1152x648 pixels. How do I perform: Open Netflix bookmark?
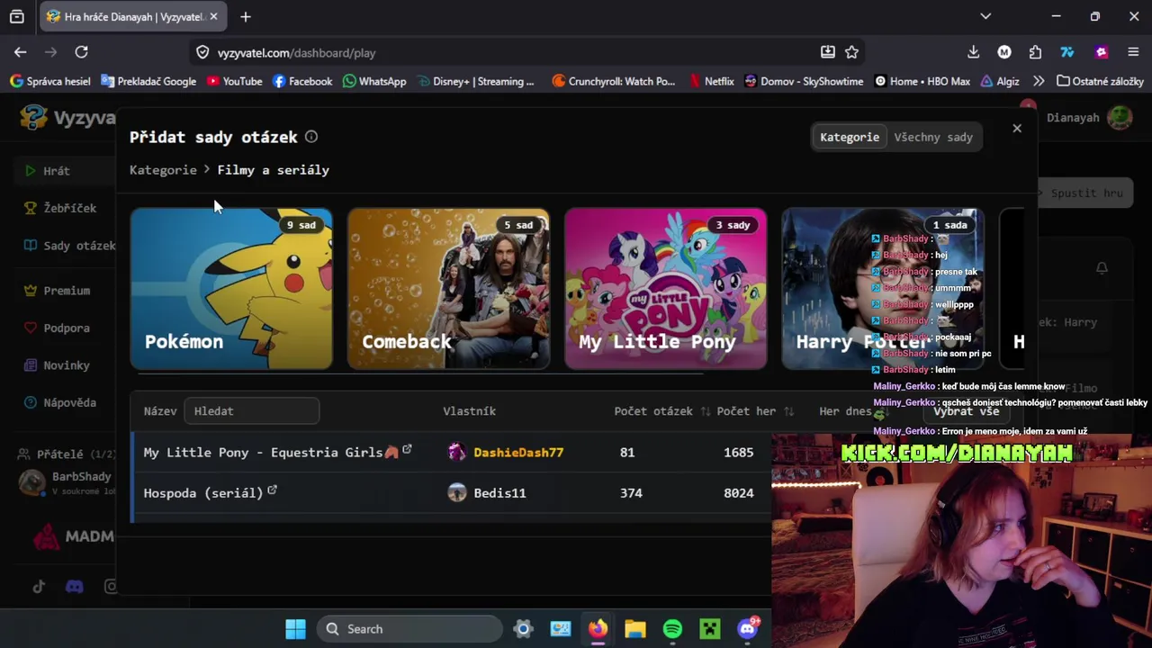pyautogui.click(x=711, y=81)
